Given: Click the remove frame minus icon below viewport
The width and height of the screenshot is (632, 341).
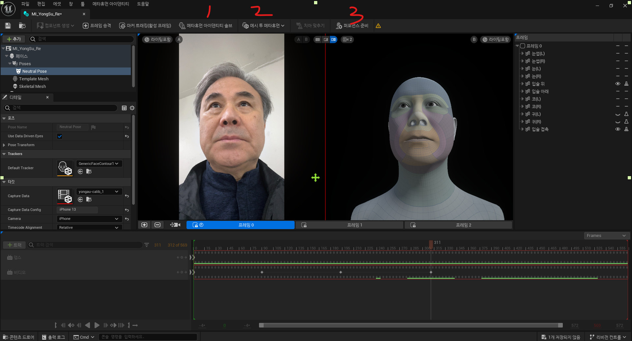Looking at the screenshot, I should (x=158, y=225).
